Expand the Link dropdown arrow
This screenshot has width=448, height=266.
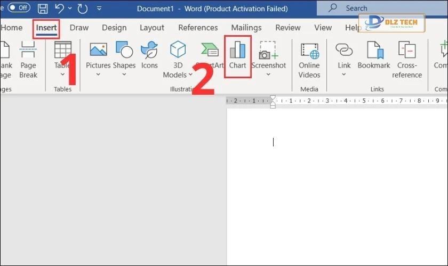click(344, 75)
